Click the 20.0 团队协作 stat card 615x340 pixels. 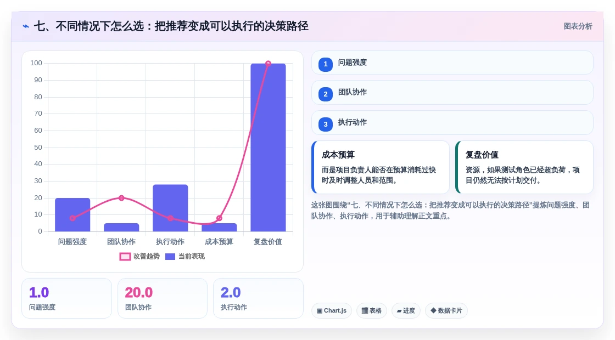(x=163, y=298)
